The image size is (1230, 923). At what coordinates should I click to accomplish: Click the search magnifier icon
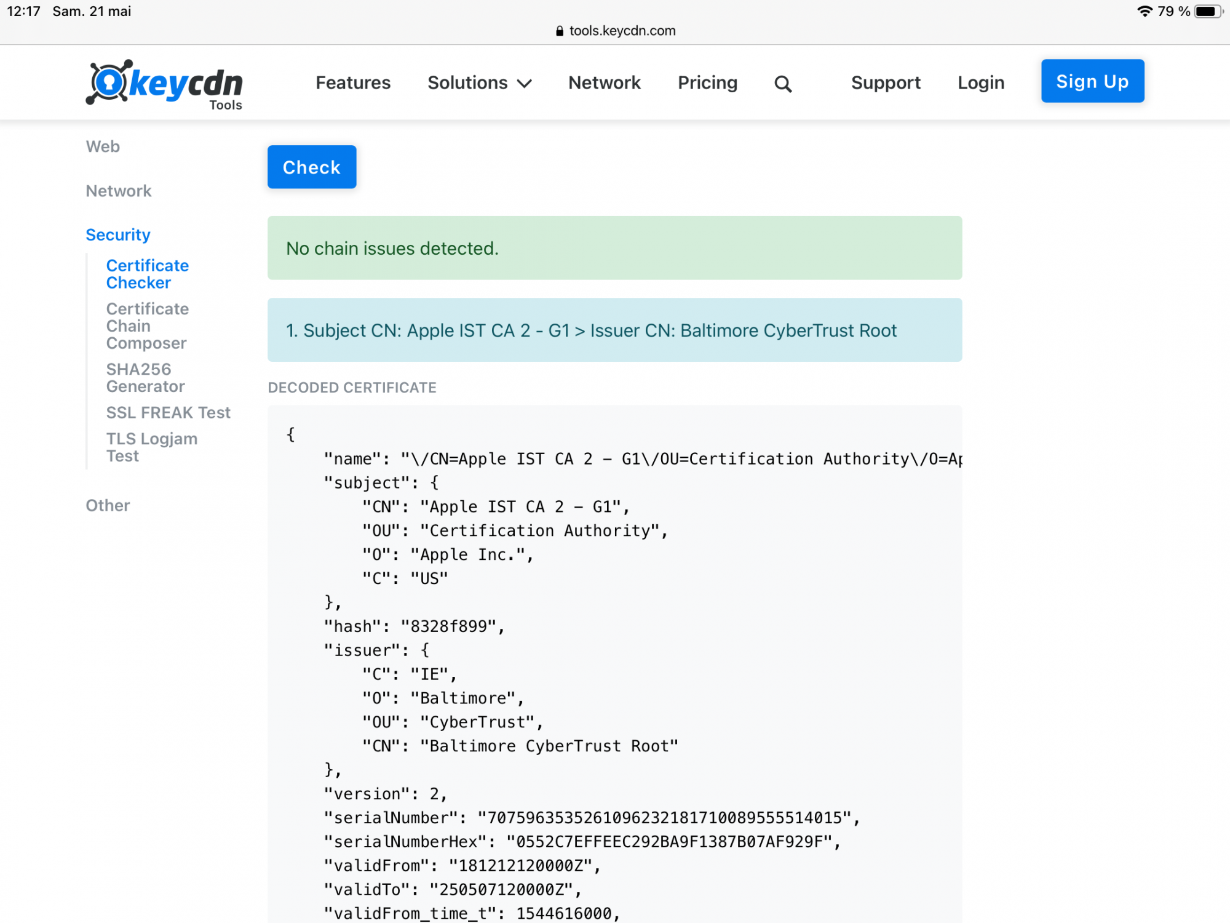point(783,84)
